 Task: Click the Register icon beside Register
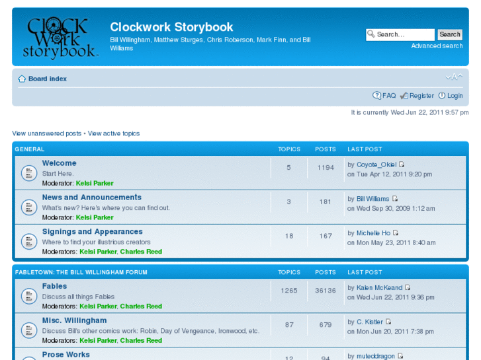[404, 96]
